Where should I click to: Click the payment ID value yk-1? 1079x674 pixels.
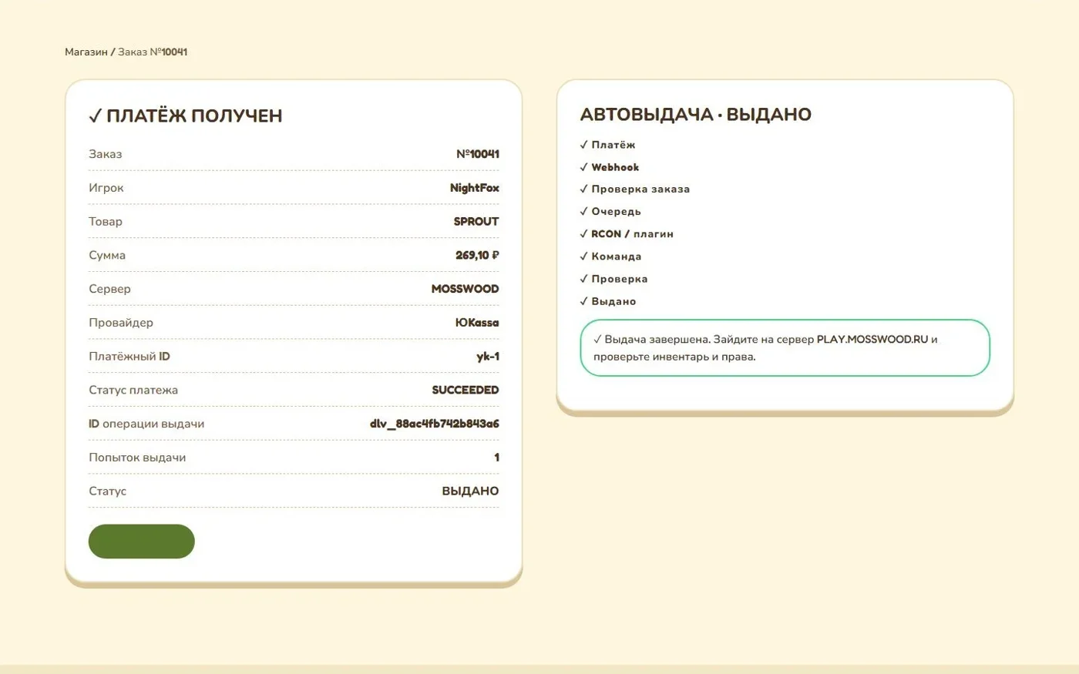coord(488,357)
